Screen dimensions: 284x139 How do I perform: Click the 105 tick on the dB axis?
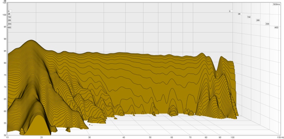5,3
